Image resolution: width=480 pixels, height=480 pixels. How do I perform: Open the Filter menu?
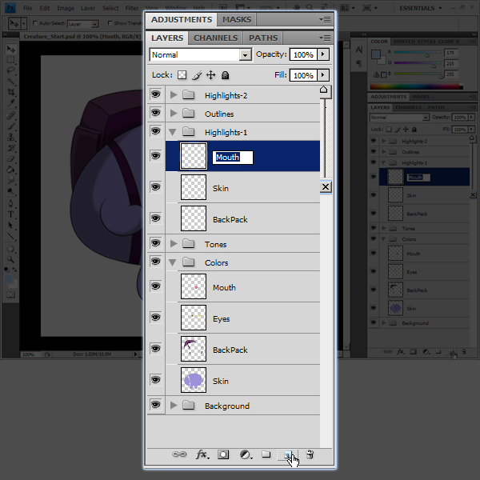click(132, 8)
